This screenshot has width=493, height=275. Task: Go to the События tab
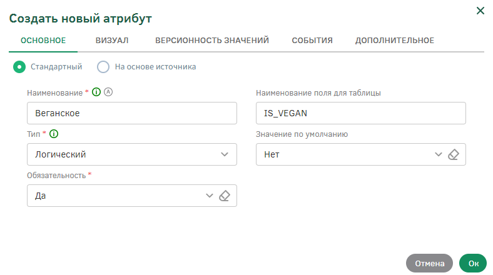point(312,41)
